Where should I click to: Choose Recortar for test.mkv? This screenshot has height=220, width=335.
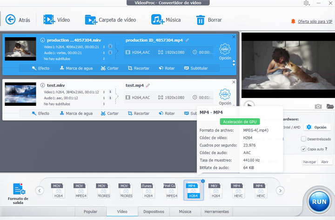tap(139, 113)
